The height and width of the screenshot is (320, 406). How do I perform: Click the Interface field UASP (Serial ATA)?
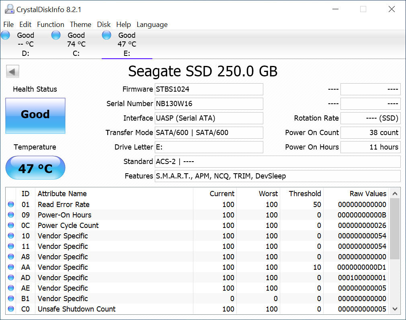(209, 118)
